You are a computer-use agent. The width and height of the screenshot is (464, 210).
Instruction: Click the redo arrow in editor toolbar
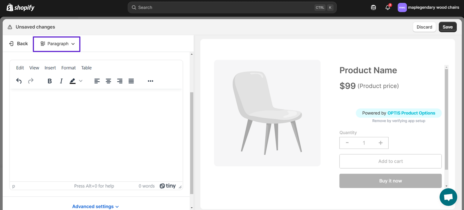pyautogui.click(x=31, y=81)
